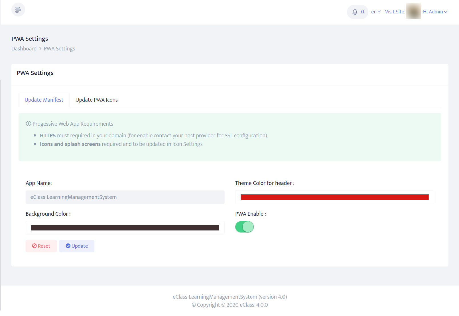459x316 pixels.
Task: Click the Visit Site link
Action: 395,11
